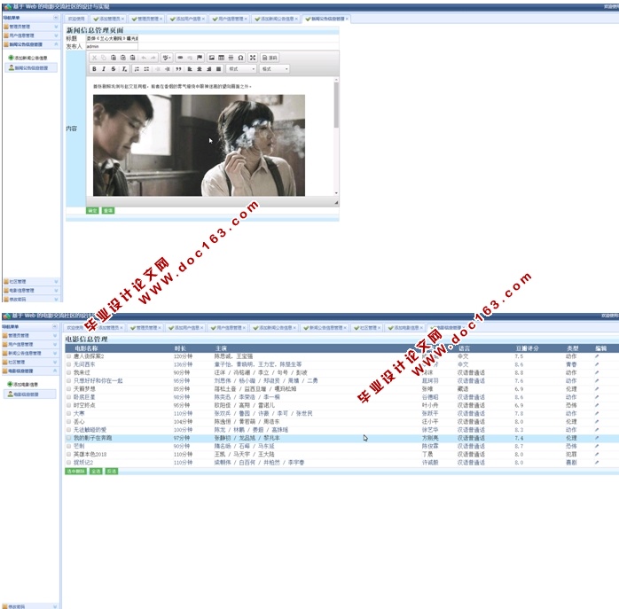Tick the checkbox for 唐人街探案2

click(x=68, y=356)
